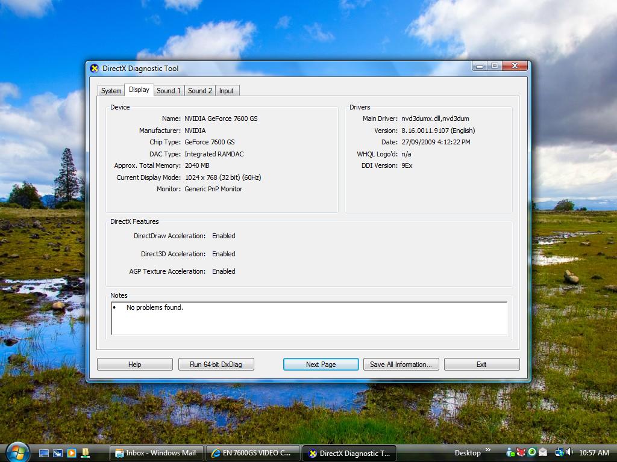Click the Integrated RAMDAC value
617x462 pixels.
(214, 154)
